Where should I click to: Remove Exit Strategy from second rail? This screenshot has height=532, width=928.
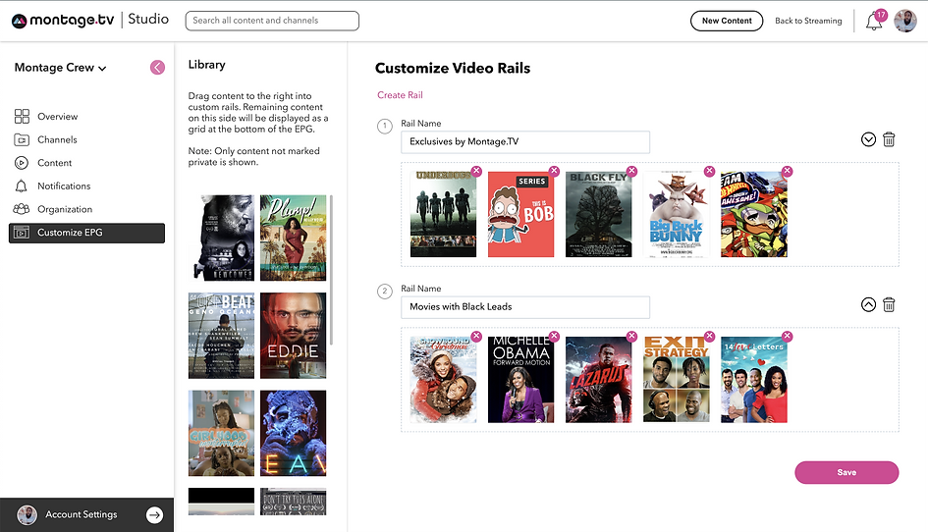click(710, 336)
